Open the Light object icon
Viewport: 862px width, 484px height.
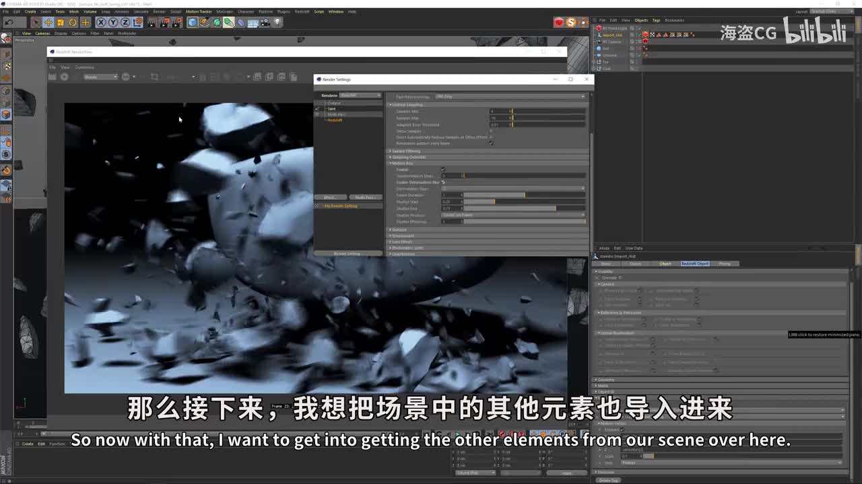[x=277, y=22]
